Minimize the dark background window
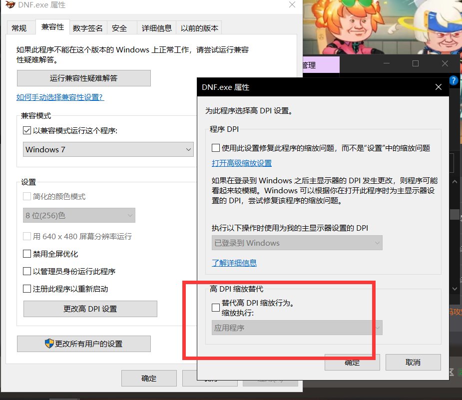The image size is (462, 400). (387, 63)
